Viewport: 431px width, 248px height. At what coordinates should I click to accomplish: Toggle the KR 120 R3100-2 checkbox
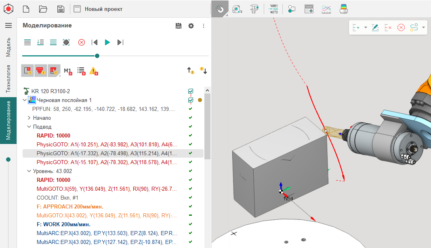pos(191,91)
